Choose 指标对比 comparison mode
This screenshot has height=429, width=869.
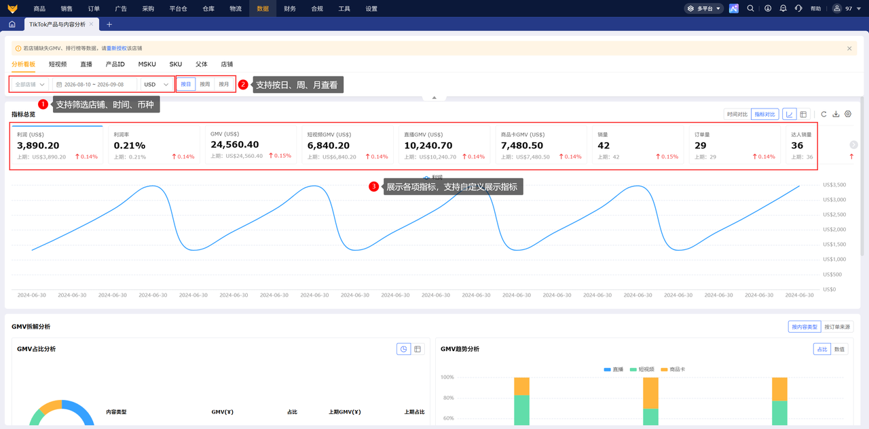pos(765,115)
